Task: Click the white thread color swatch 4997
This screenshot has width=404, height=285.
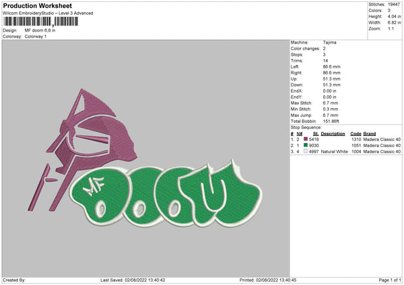Action: (x=306, y=151)
